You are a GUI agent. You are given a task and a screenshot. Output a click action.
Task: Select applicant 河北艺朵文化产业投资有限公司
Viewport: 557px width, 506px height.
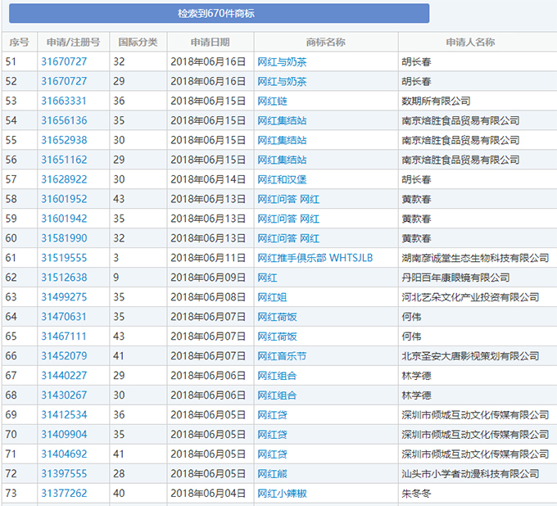470,297
